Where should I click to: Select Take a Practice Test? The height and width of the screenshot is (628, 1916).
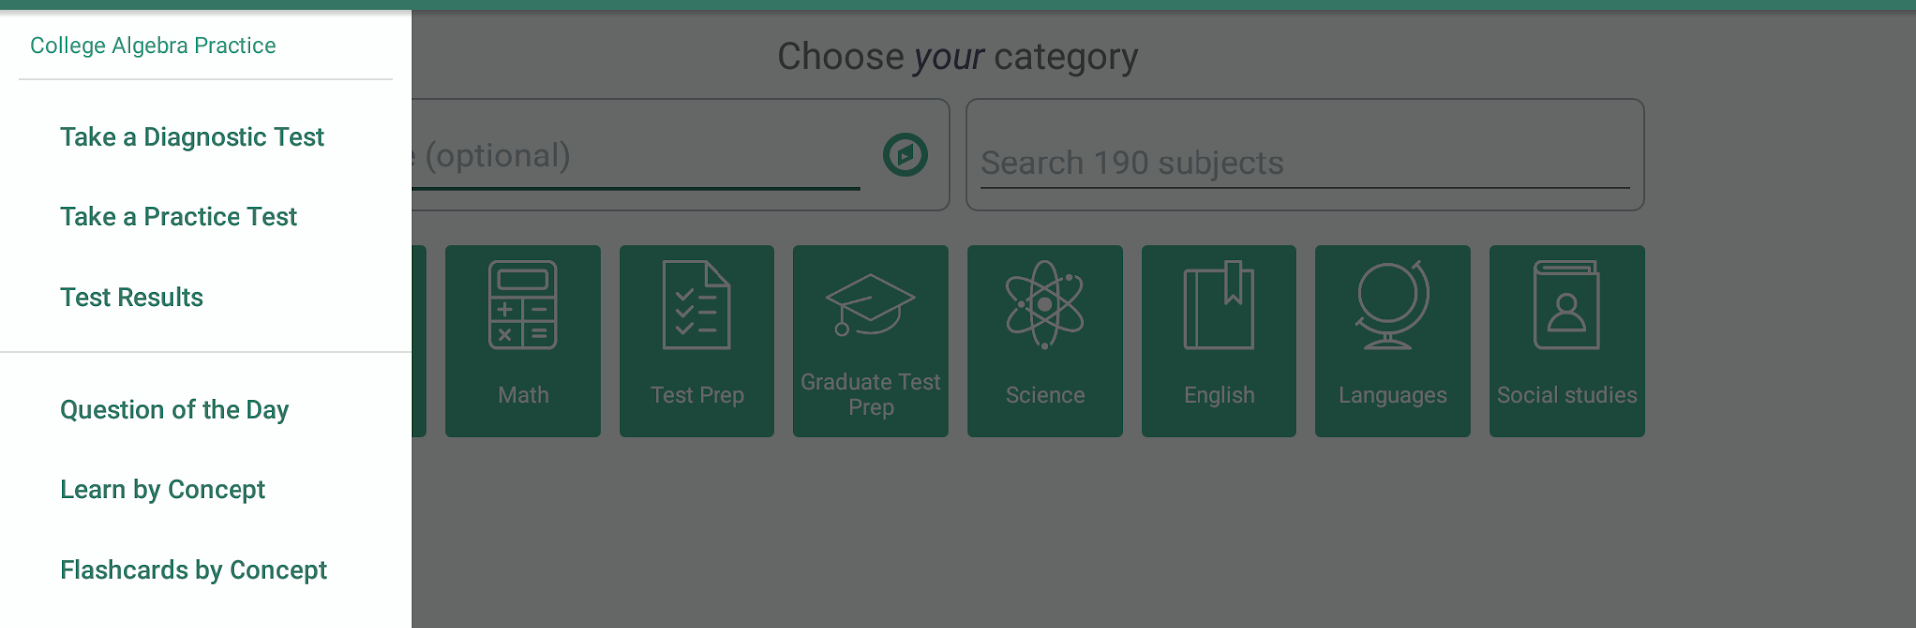(179, 217)
